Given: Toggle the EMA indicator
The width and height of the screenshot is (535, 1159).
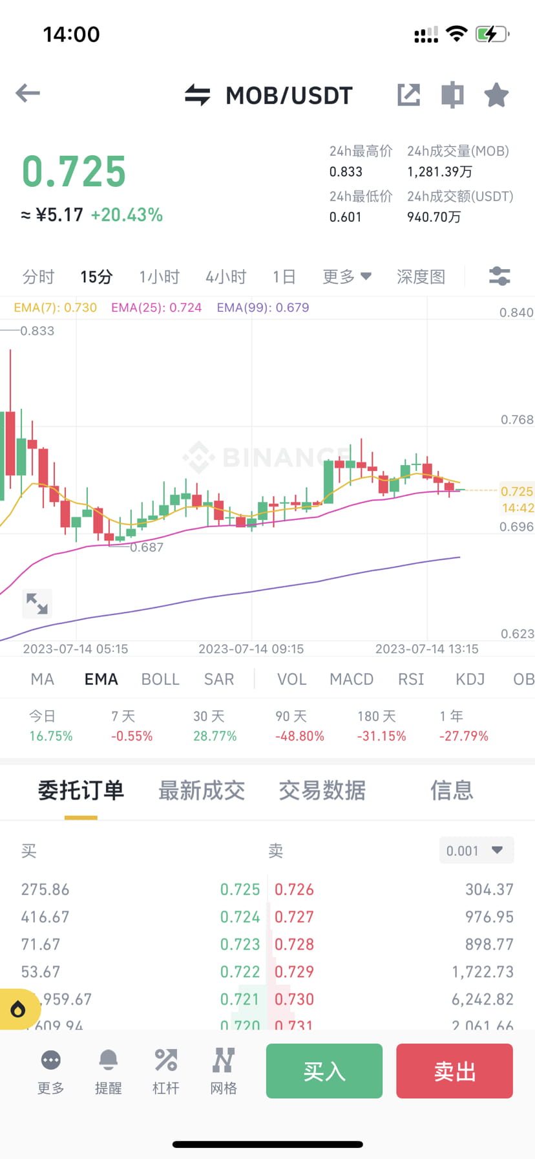Looking at the screenshot, I should [101, 679].
